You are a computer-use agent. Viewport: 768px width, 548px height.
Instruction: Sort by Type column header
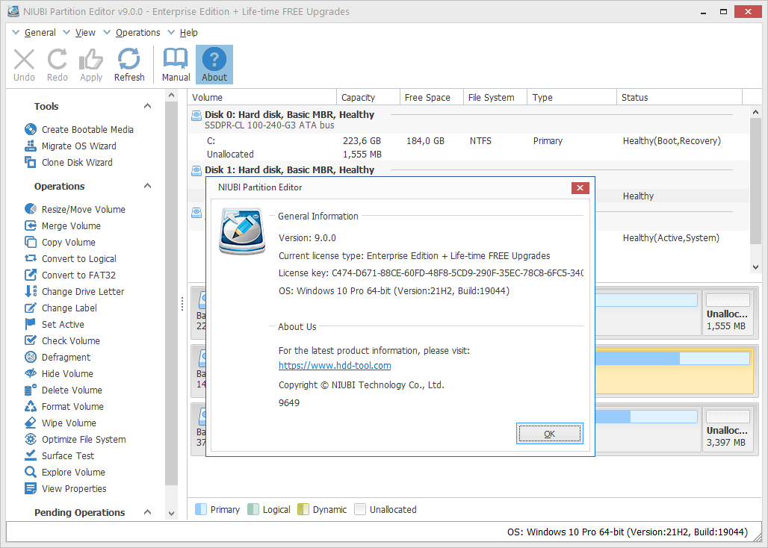[x=572, y=97]
